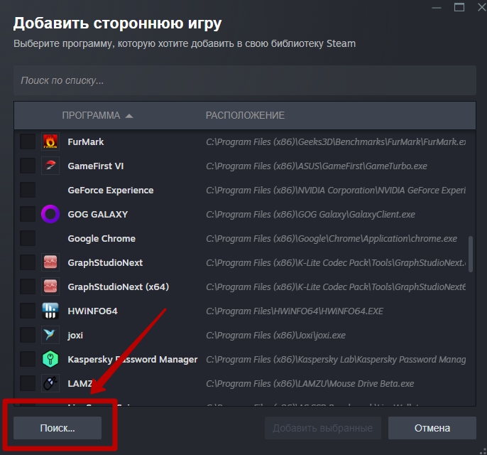Click the GraphStudioNext (x64) icon
Screen dimensions: 487x455
tap(50, 287)
